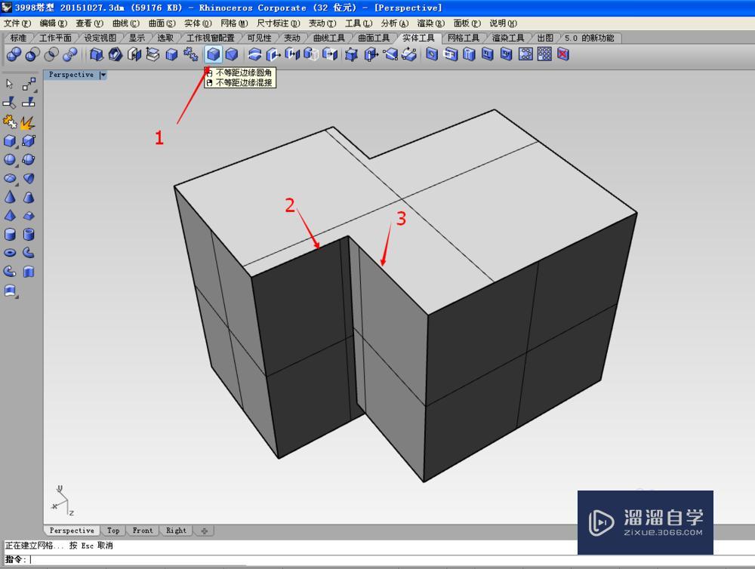Screen dimensions: 755x569
Task: Click the red-X delete holes icon
Action: pyautogui.click(x=563, y=54)
